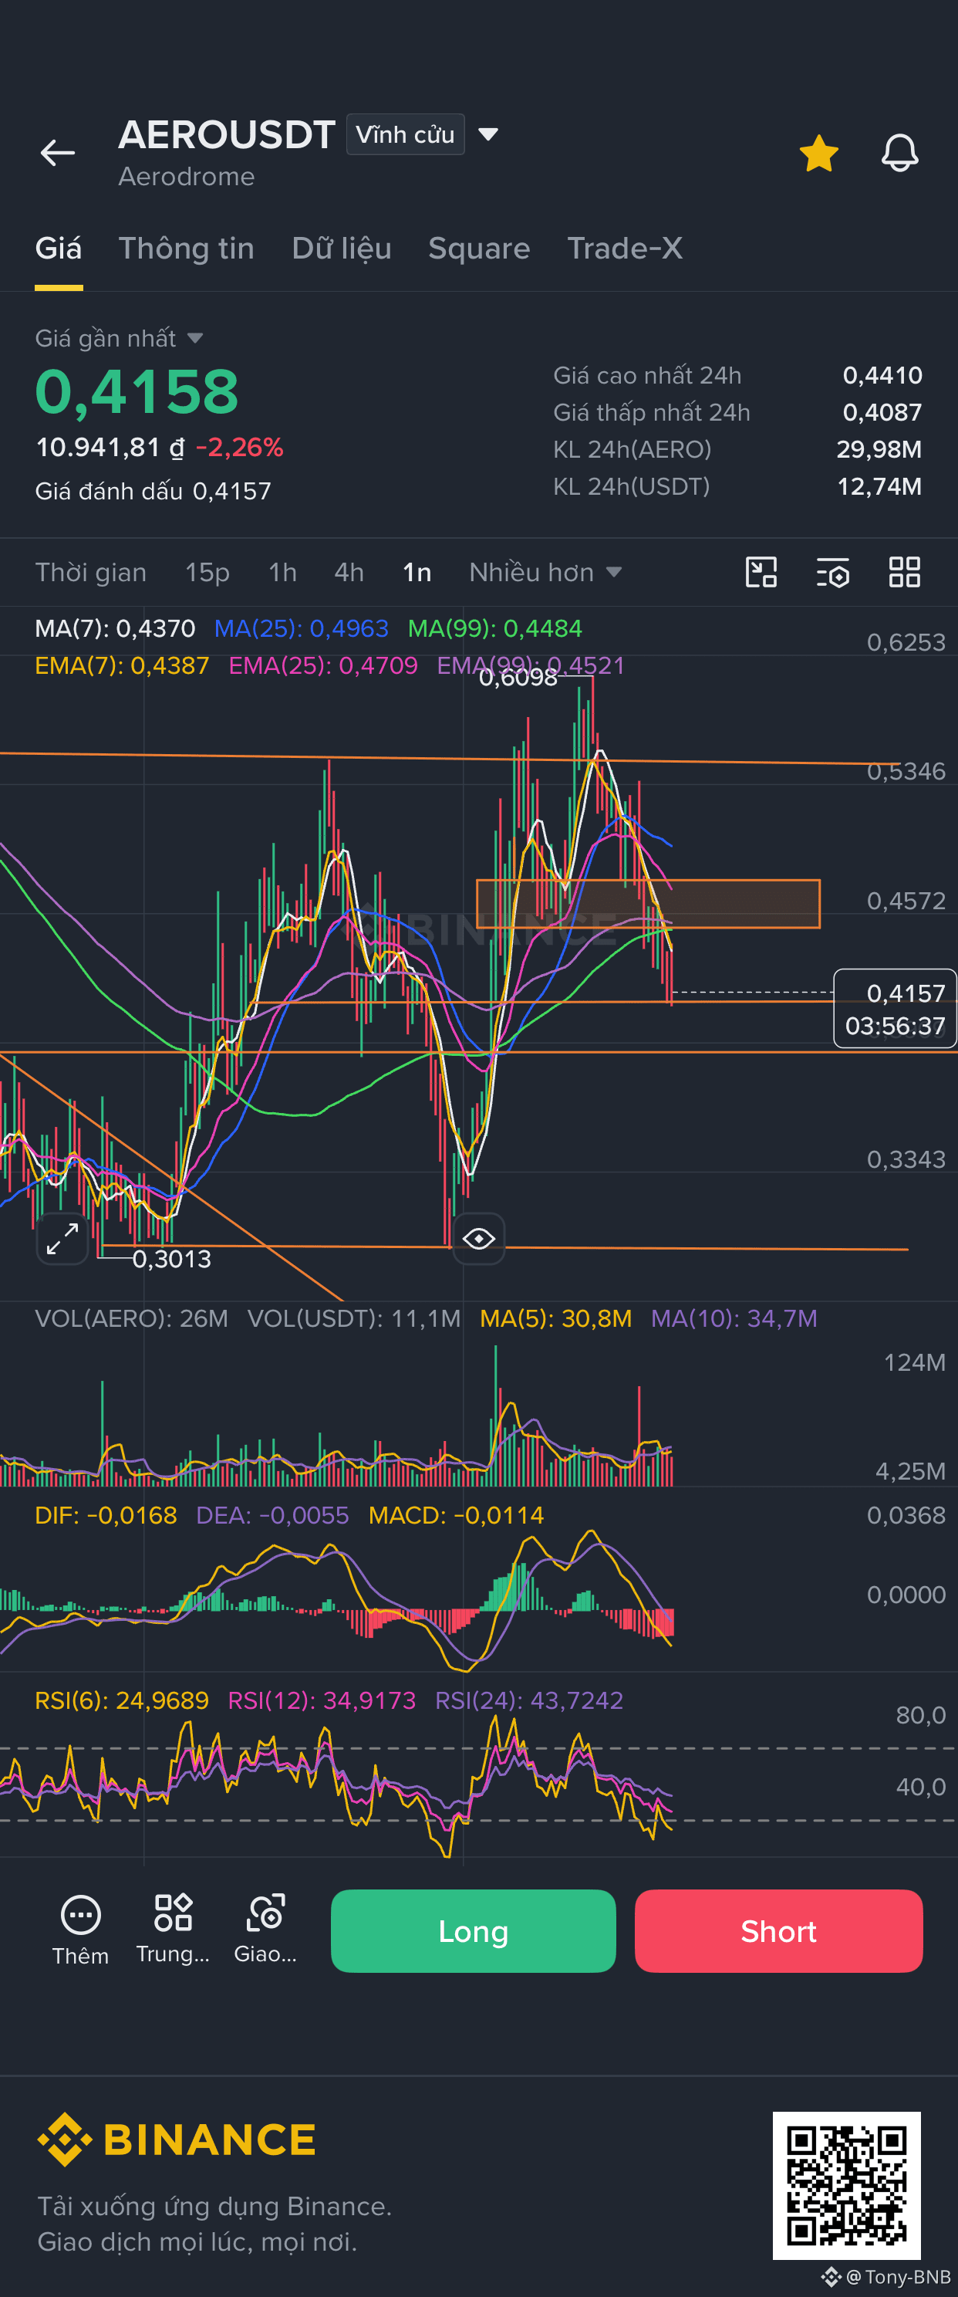Click the volume MA(5): 30,8M label
958x2297 pixels.
pyautogui.click(x=555, y=1318)
